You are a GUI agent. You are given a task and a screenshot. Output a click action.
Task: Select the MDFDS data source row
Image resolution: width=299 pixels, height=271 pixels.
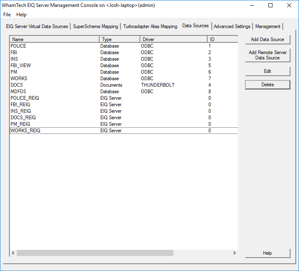click(124, 92)
